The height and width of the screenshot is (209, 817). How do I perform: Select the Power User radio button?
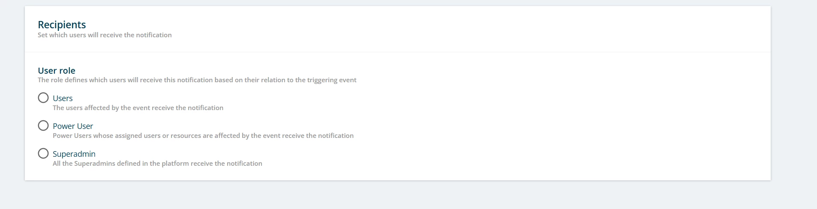coord(43,125)
